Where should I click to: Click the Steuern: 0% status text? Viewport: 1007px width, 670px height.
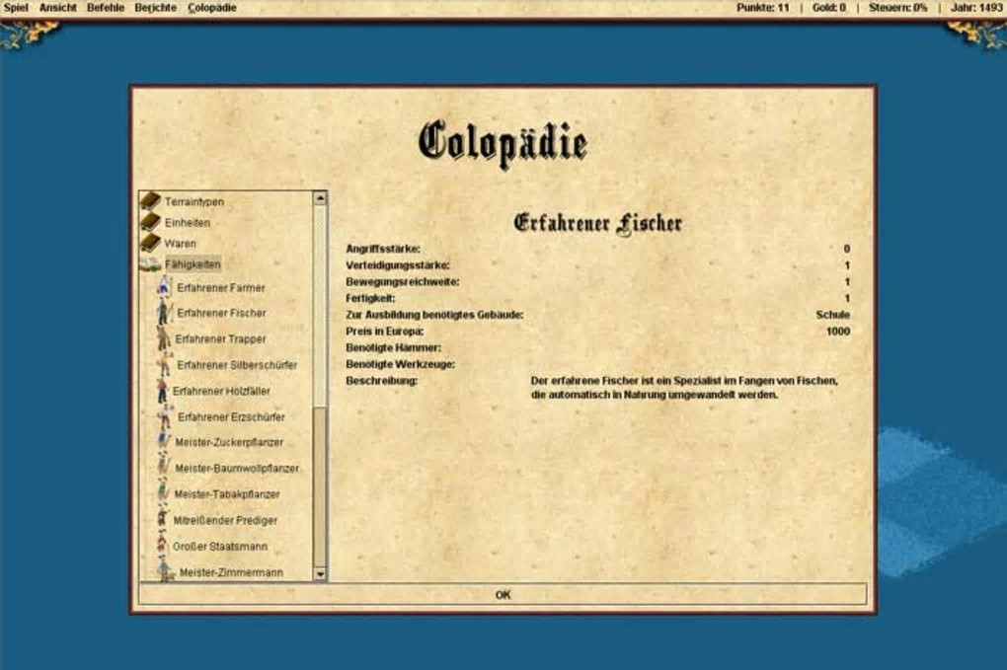(897, 8)
